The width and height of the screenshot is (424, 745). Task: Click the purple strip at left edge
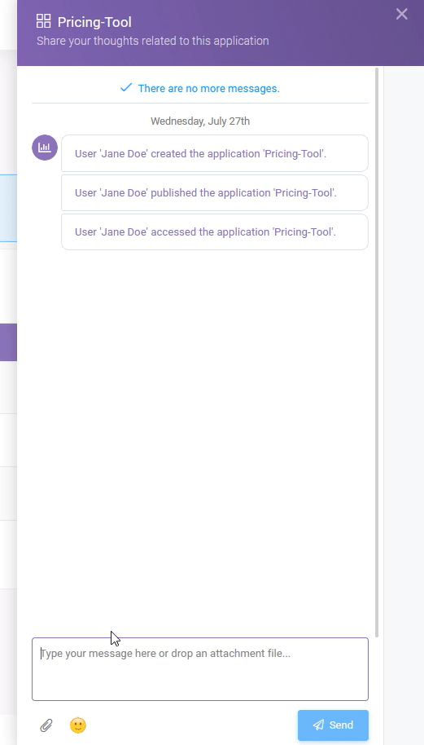(x=8, y=342)
